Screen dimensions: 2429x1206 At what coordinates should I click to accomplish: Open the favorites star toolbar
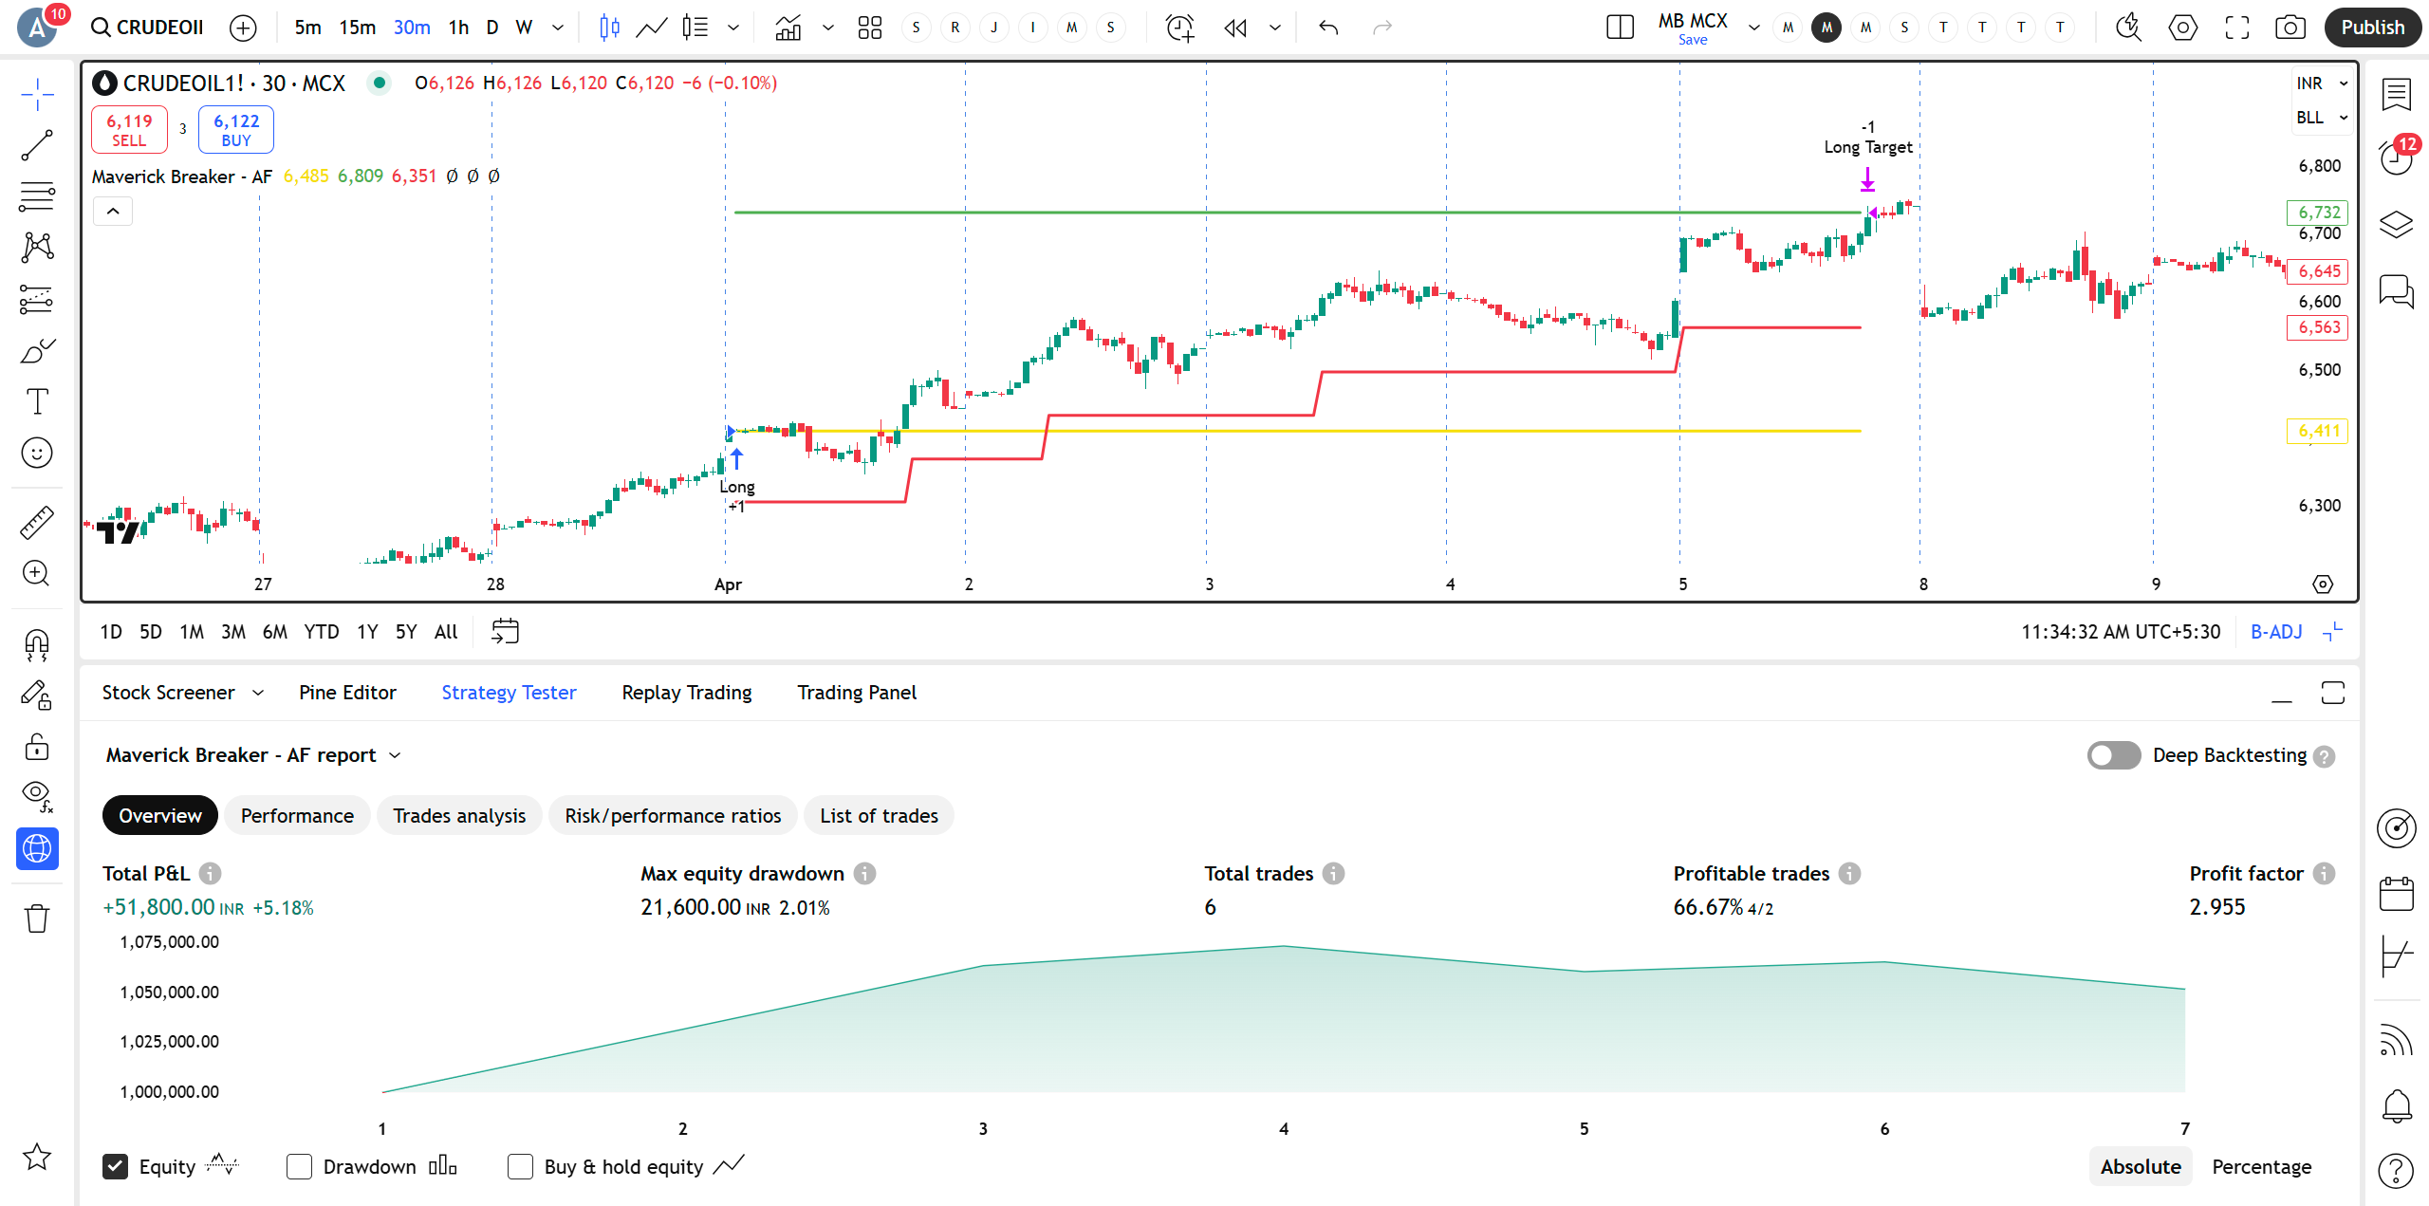click(37, 1157)
